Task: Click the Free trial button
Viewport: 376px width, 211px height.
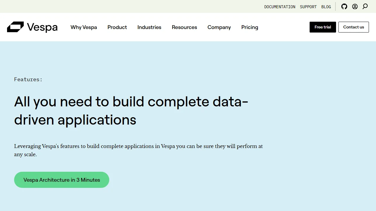Action: coord(323,27)
